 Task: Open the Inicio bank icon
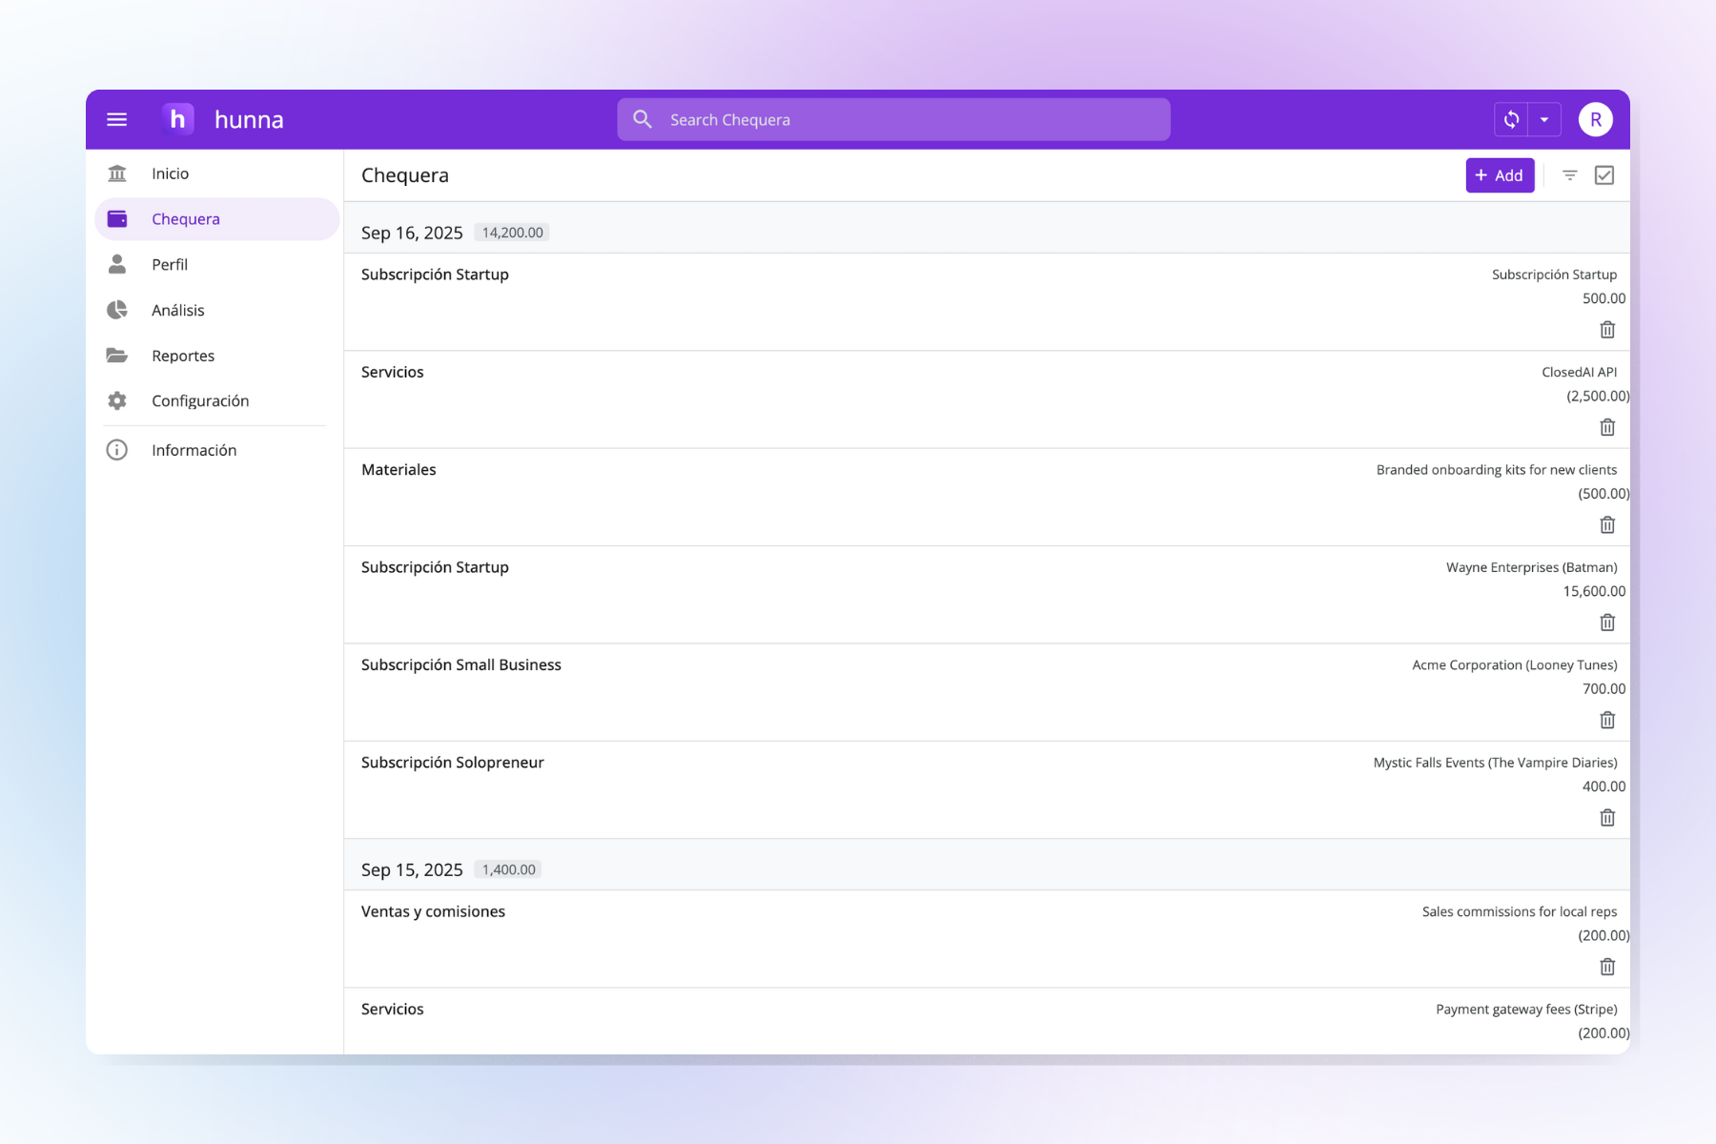(116, 173)
